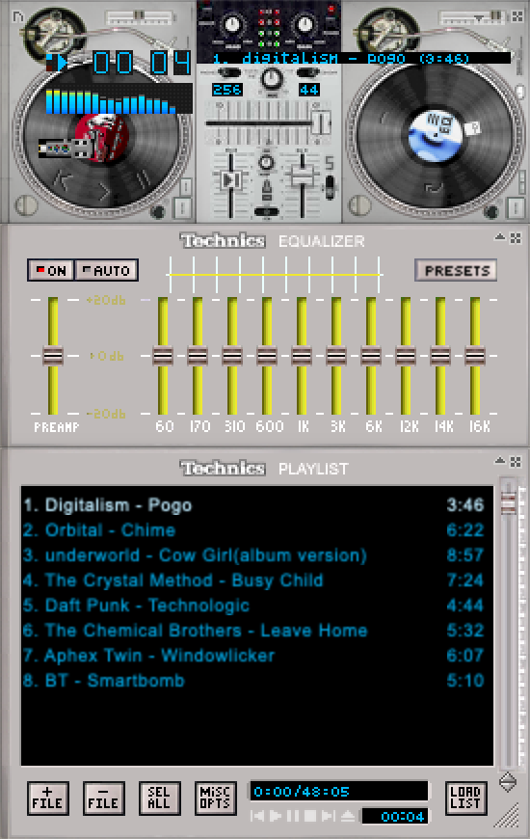
Task: Click the PREAMP slider handle
Action: (x=53, y=356)
